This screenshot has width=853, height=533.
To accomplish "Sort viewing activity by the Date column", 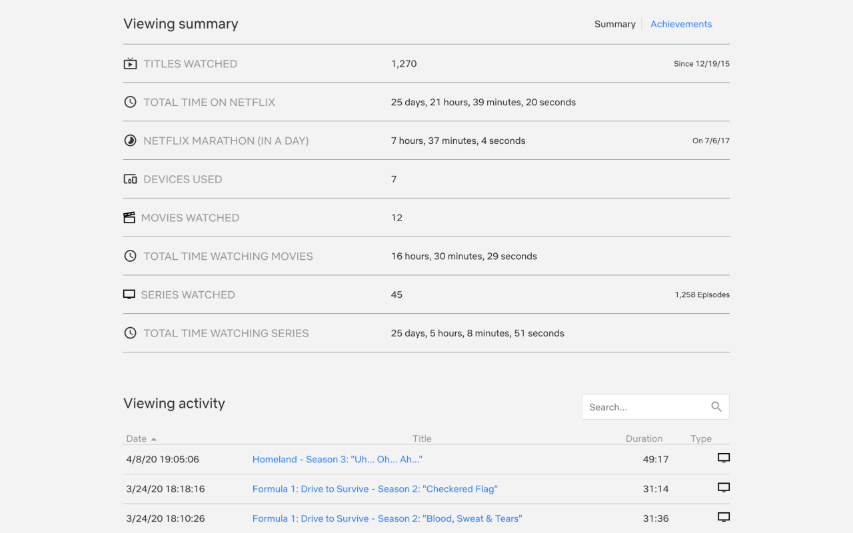I will (141, 438).
